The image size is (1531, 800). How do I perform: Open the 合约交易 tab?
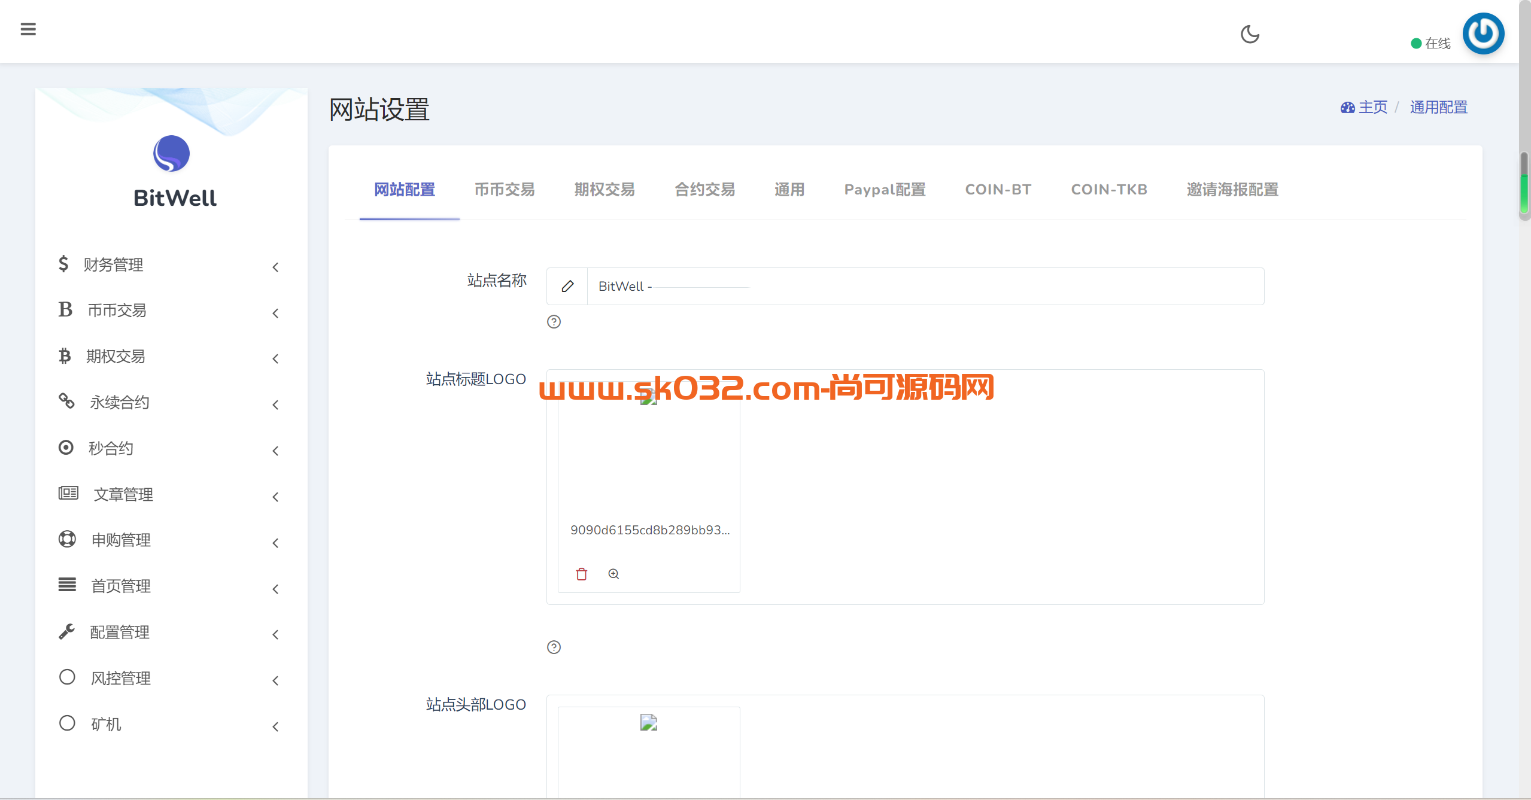point(704,190)
